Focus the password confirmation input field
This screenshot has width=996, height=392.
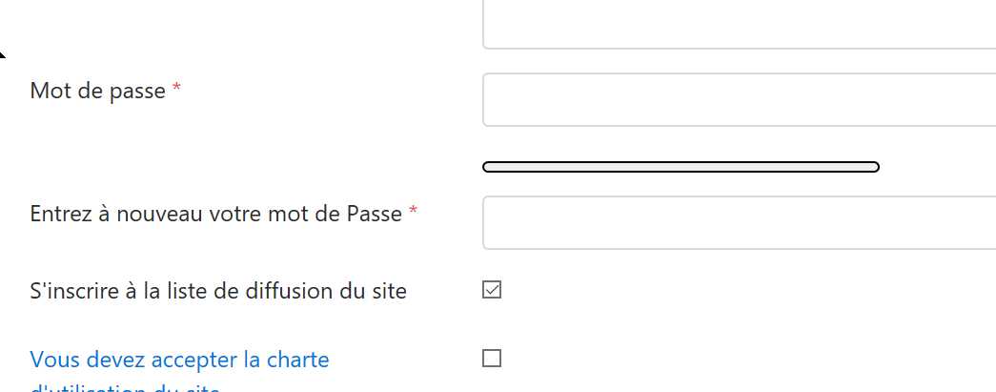point(739,222)
